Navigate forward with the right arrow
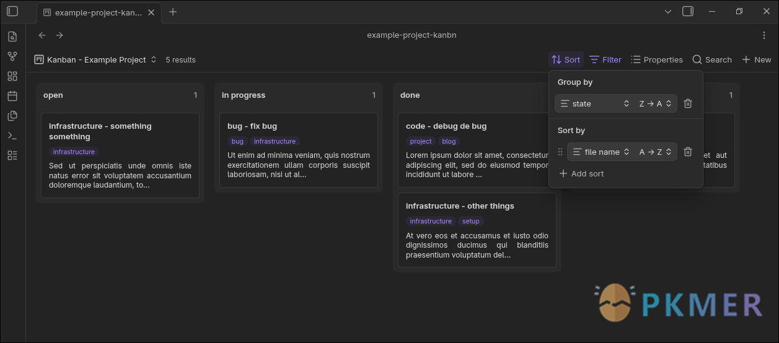This screenshot has width=779, height=343. point(59,35)
